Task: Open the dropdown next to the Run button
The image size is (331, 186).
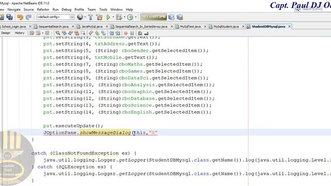Action: [113, 17]
